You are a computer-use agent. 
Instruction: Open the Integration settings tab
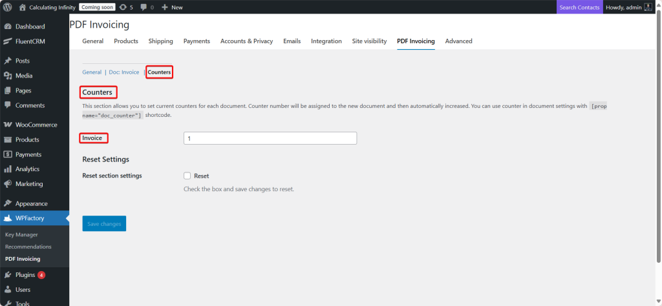(x=326, y=41)
